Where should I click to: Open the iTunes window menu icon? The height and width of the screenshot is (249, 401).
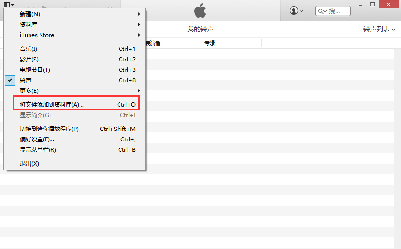pos(9,5)
